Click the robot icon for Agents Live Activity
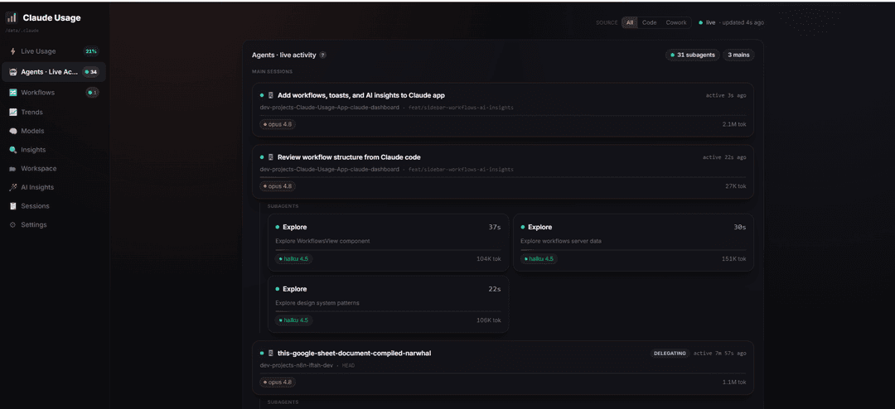895x409 pixels. (12, 72)
